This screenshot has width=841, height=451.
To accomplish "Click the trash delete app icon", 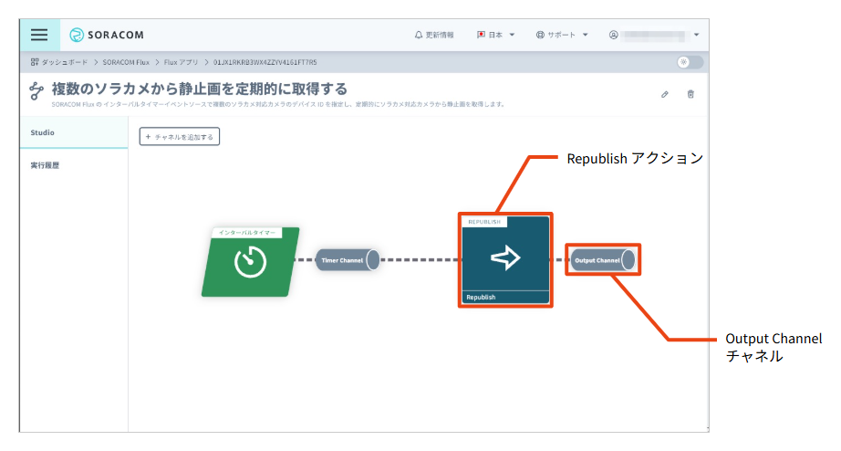I will click(690, 95).
